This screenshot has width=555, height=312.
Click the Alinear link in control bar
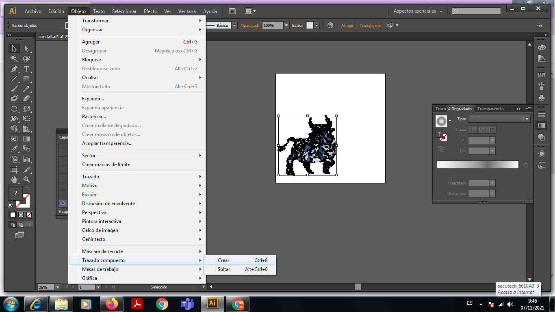coord(347,26)
